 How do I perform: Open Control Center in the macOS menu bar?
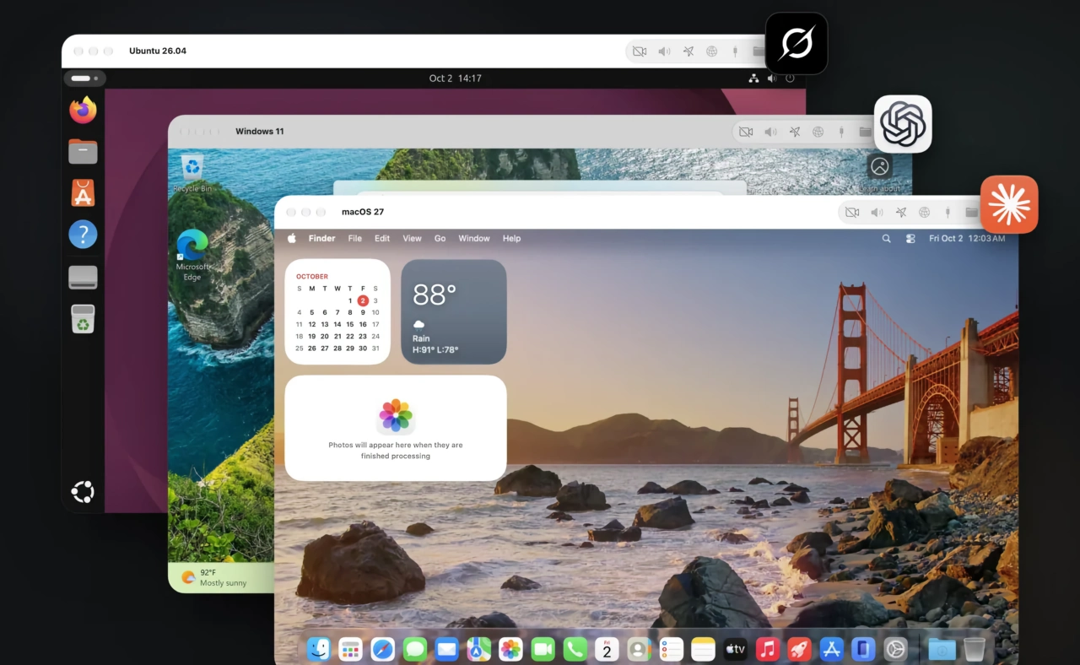(910, 239)
